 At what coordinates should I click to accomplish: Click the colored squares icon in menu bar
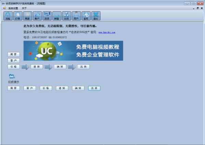4,8
